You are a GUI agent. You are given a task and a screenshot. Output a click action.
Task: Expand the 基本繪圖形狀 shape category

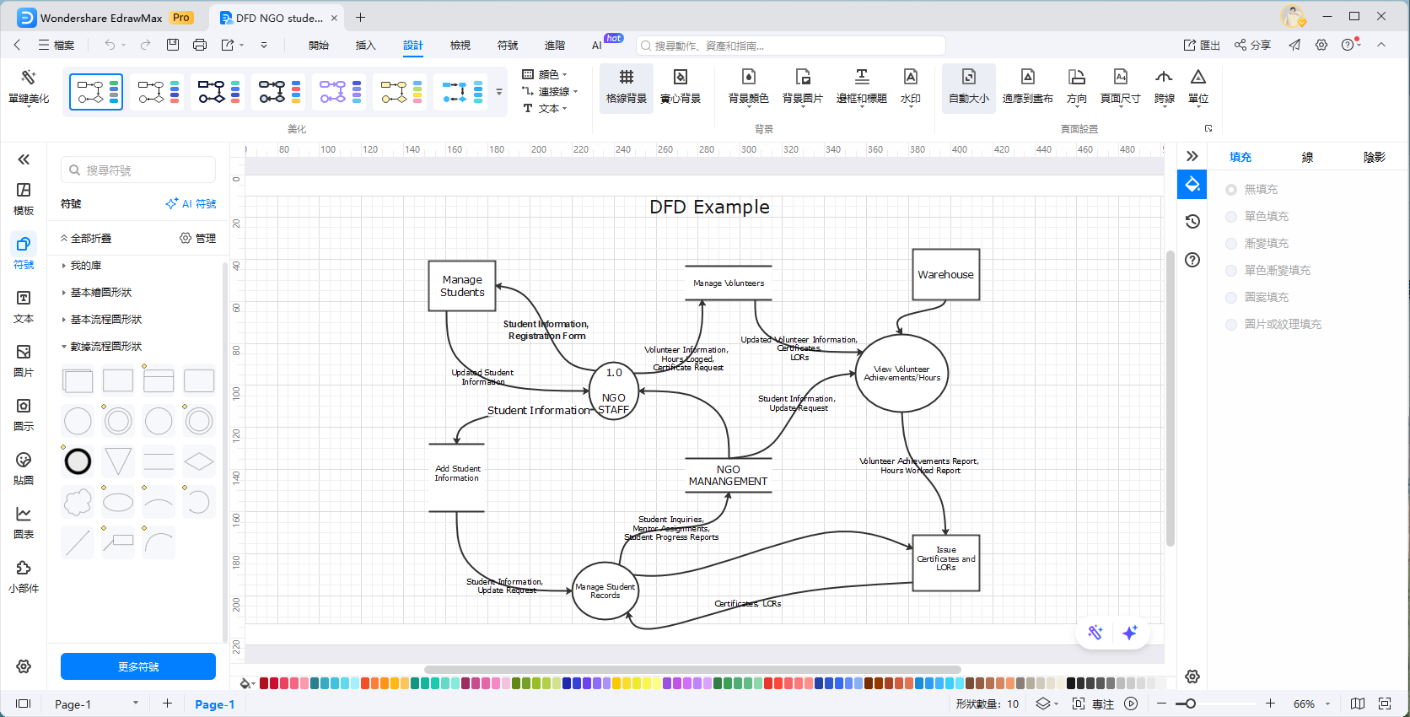coord(100,293)
